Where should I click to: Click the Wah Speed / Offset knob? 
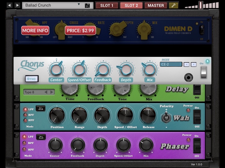click(x=125, y=115)
